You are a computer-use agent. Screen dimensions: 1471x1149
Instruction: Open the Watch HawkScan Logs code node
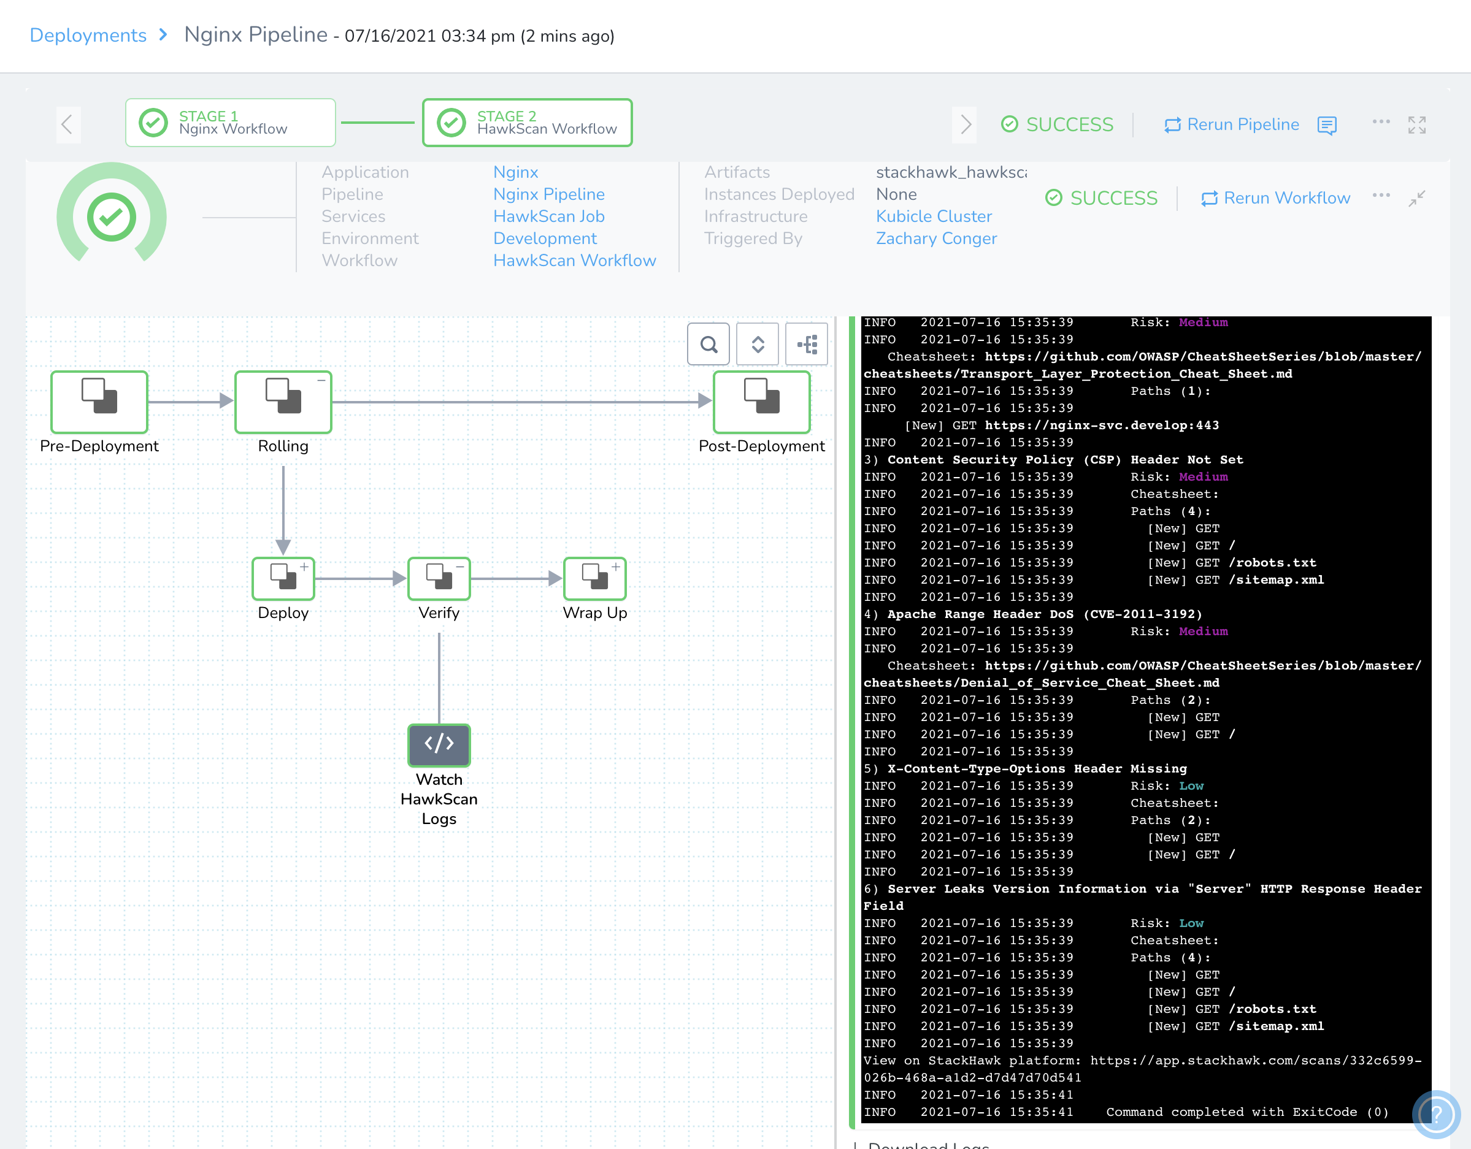(439, 745)
